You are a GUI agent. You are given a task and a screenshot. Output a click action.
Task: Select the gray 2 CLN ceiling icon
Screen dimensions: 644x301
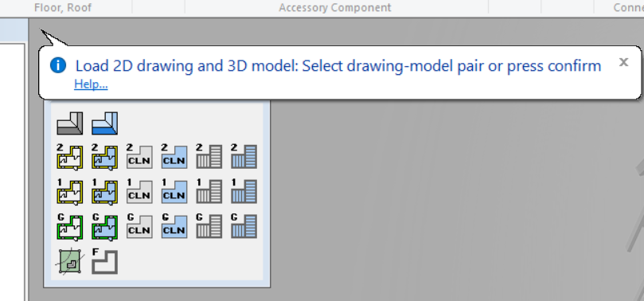click(x=139, y=156)
